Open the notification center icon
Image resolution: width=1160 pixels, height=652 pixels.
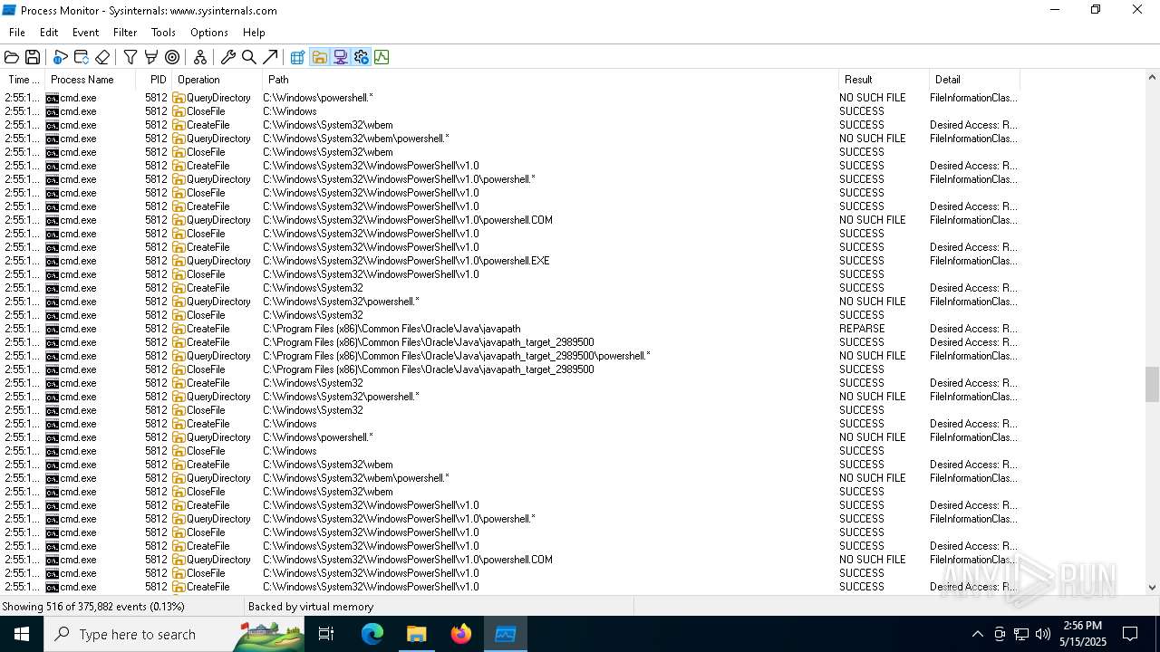pyautogui.click(x=1131, y=634)
